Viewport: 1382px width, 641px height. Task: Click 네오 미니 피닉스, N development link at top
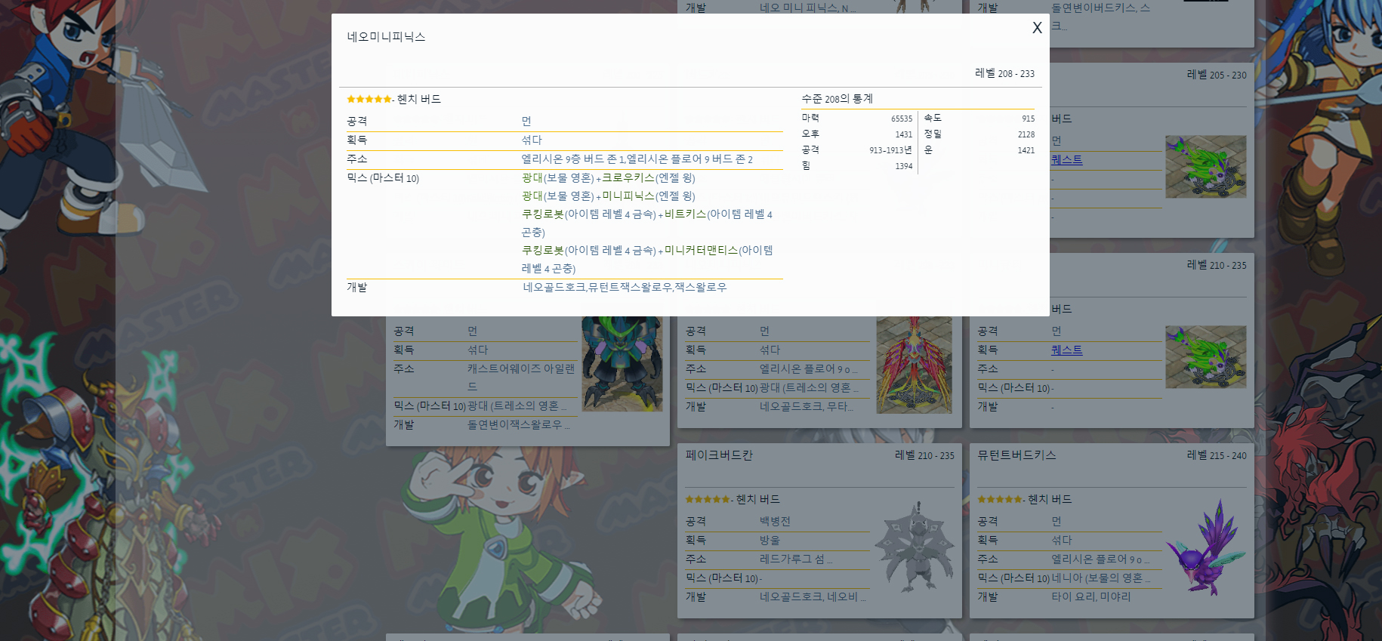point(808,8)
